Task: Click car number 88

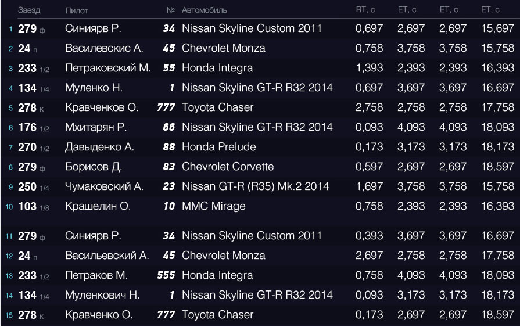Action: click(168, 147)
